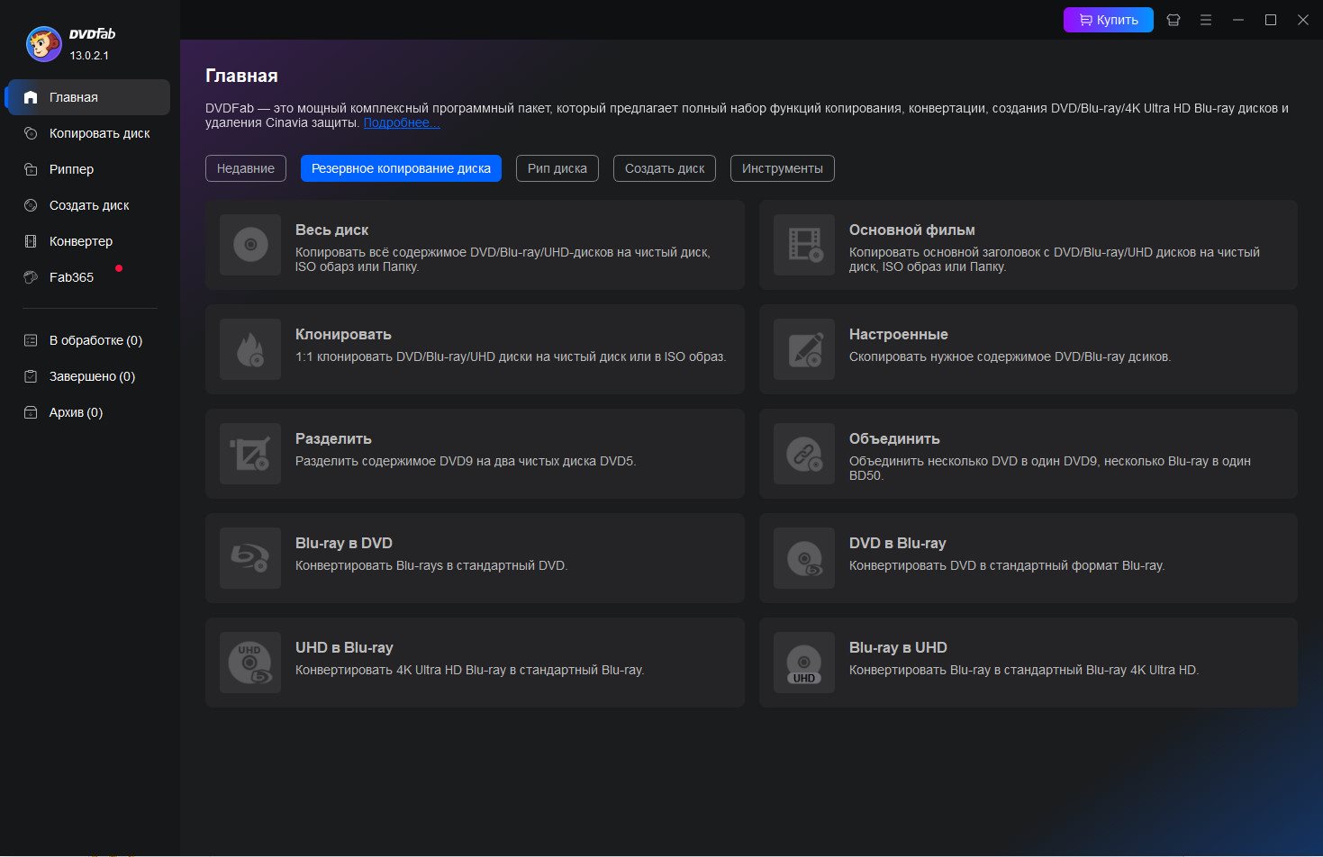Select the Рип диска tab
This screenshot has width=1323, height=857.
coord(557,168)
